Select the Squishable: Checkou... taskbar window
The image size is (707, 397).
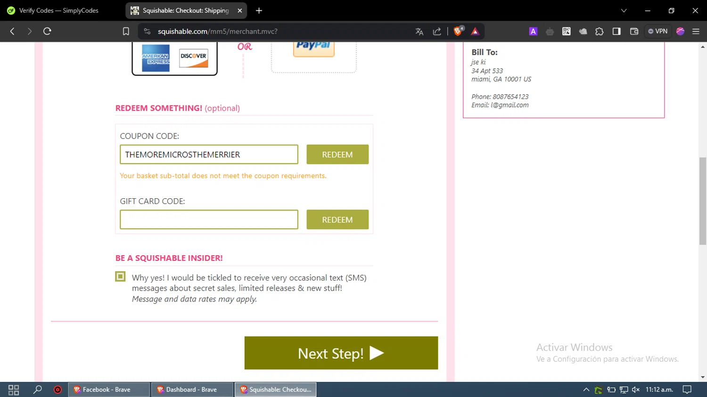click(276, 389)
